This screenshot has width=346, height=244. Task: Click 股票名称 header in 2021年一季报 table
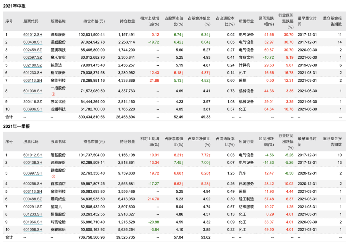(58, 142)
